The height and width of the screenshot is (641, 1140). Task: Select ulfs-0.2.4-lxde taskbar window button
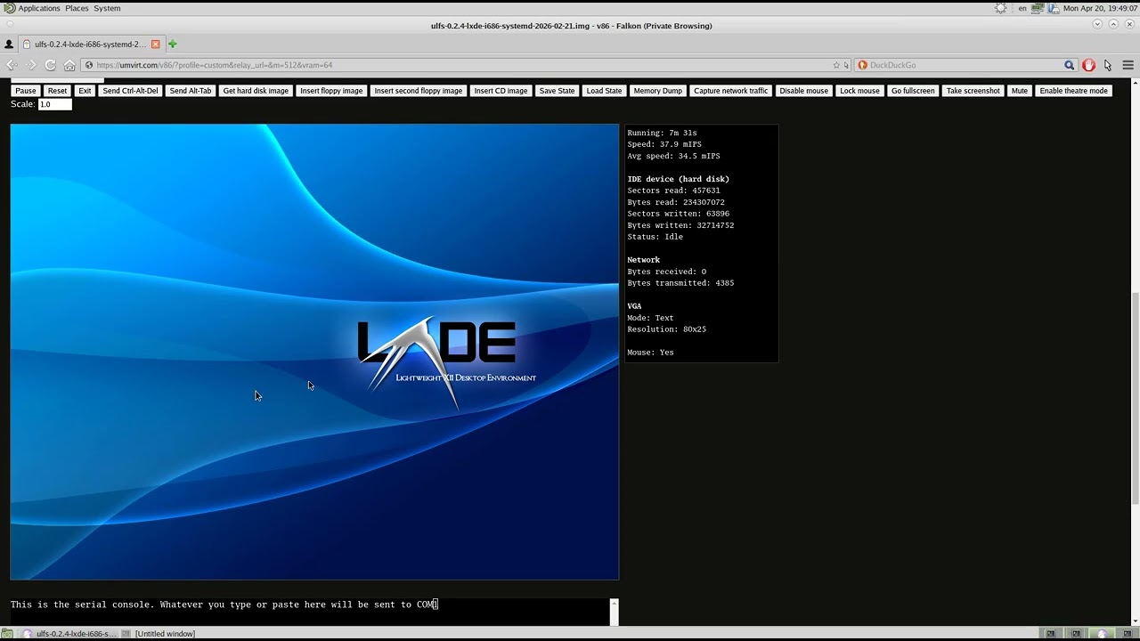[x=69, y=634]
